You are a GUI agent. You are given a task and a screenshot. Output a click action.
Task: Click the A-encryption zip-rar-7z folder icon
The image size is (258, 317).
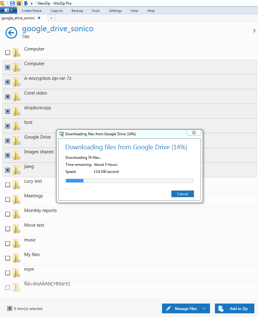pyautogui.click(x=16, y=82)
